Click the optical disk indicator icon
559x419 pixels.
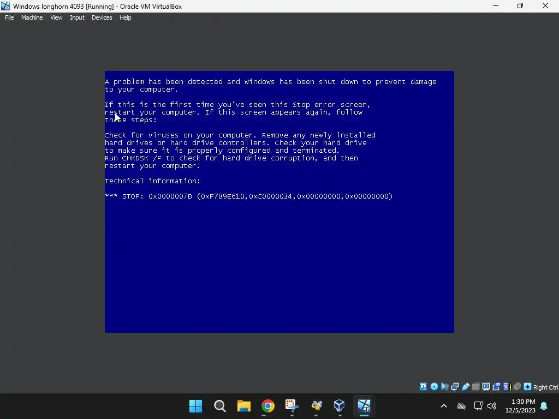[434, 387]
